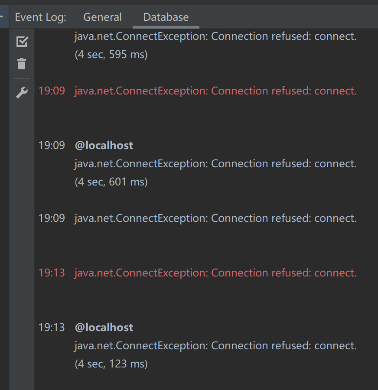Image resolution: width=378 pixels, height=390 pixels.
Task: Open event log settings wrench icon
Action: click(x=22, y=93)
